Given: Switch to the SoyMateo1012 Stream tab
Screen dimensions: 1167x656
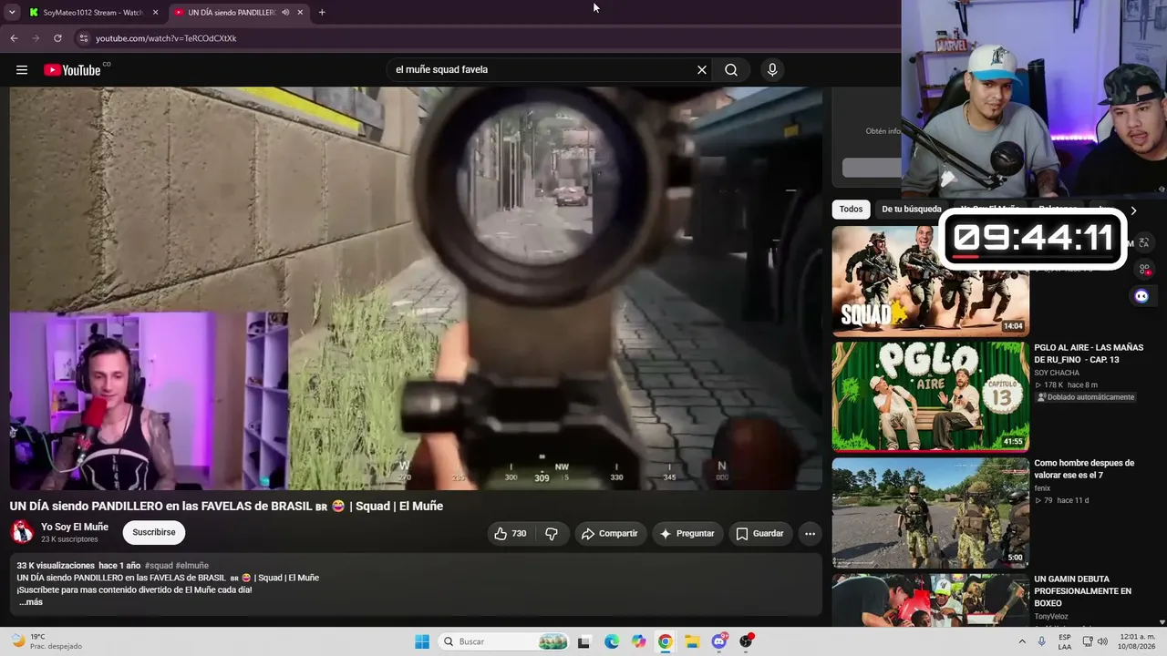Looking at the screenshot, I should coord(93,12).
